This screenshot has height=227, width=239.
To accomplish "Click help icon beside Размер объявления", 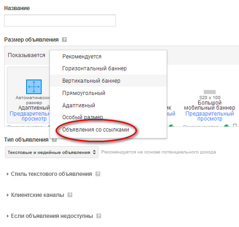I will (64, 40).
